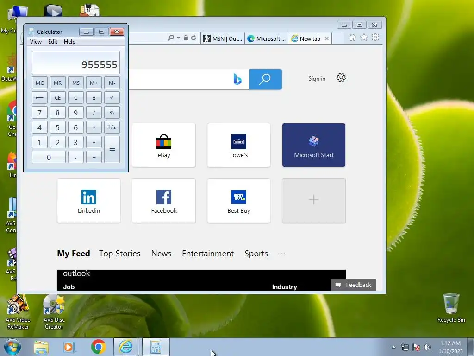Click the plus-minus sign key
This screenshot has width=474, height=356.
(94, 98)
